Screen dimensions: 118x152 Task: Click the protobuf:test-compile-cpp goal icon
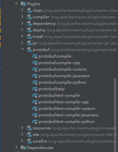click(35, 102)
